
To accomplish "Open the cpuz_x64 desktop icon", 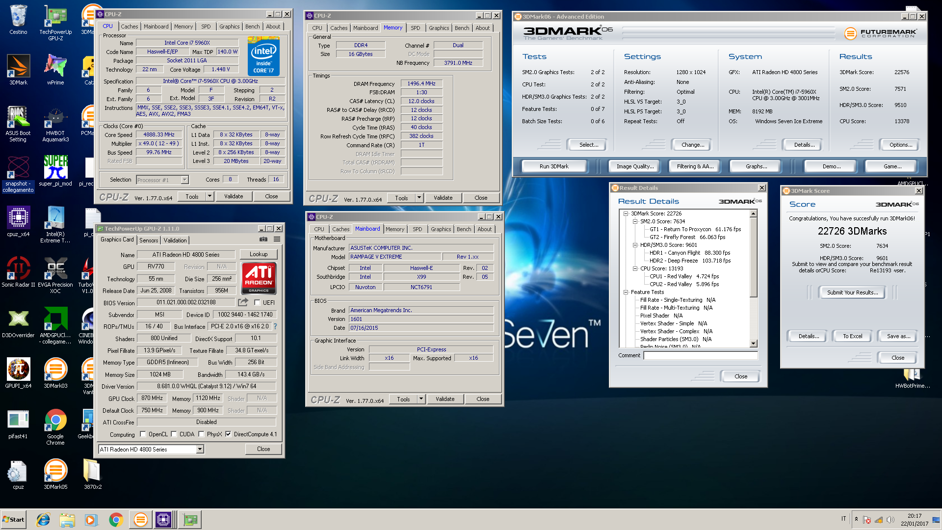I will [x=18, y=222].
